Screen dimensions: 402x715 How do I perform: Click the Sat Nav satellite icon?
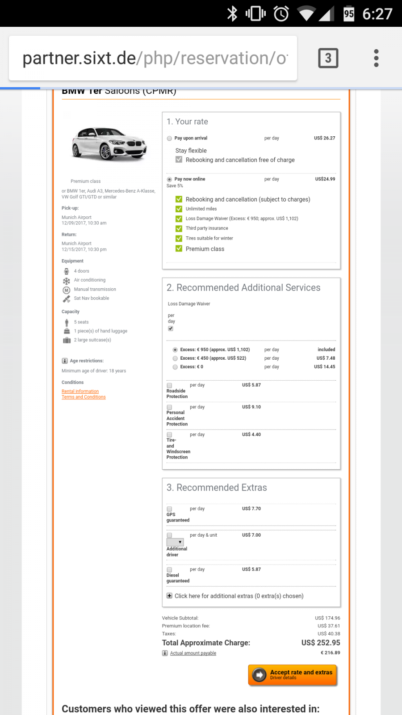(67, 299)
